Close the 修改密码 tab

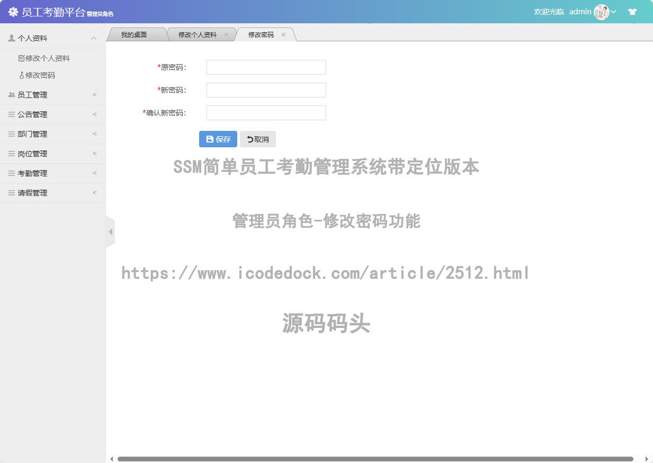[x=283, y=34]
